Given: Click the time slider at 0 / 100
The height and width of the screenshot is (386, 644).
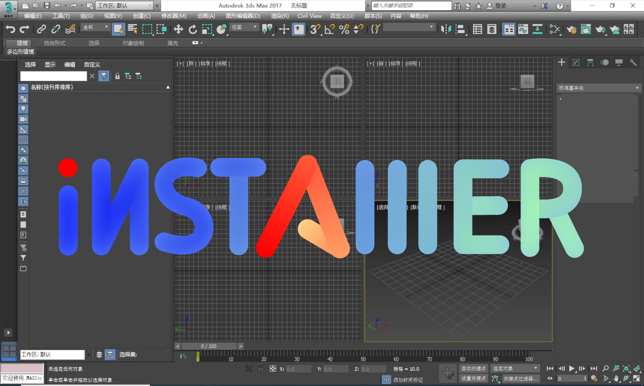Looking at the screenshot, I should [209, 346].
